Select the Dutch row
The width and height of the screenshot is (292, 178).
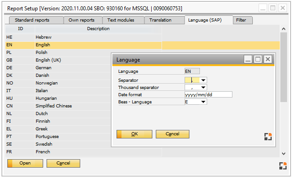point(58,114)
